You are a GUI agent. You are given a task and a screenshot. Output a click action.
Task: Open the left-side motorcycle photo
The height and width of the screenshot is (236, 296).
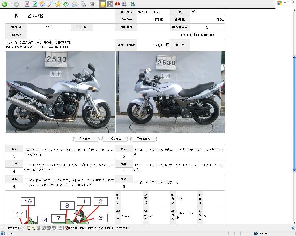click(x=60, y=92)
